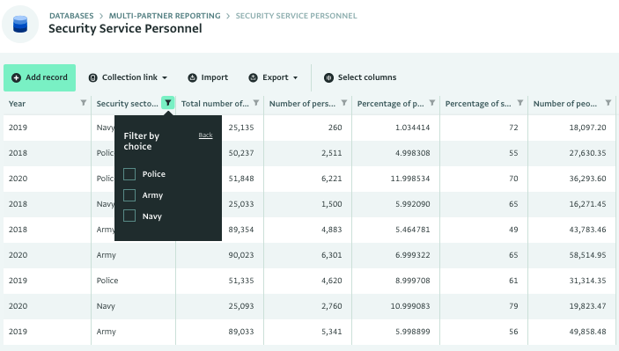This screenshot has height=351, width=619.
Task: Click cell with value 50,237
Action: tap(240, 153)
